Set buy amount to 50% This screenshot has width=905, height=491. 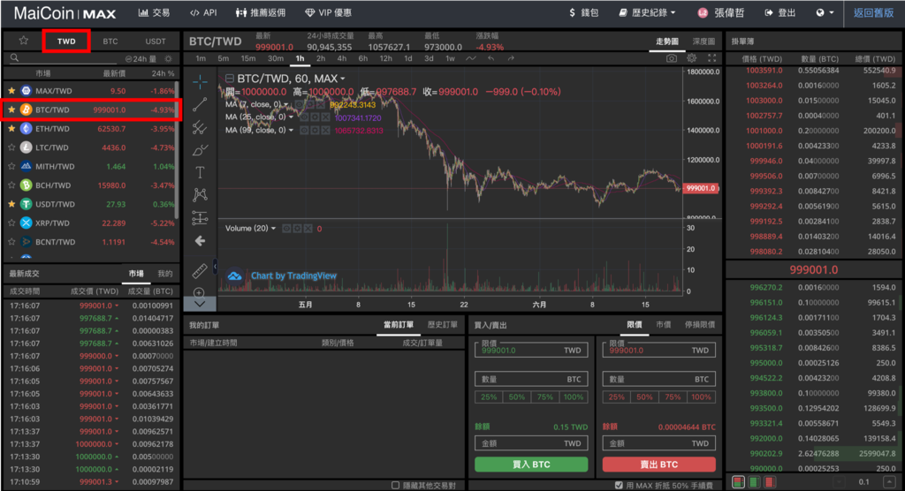click(x=516, y=397)
